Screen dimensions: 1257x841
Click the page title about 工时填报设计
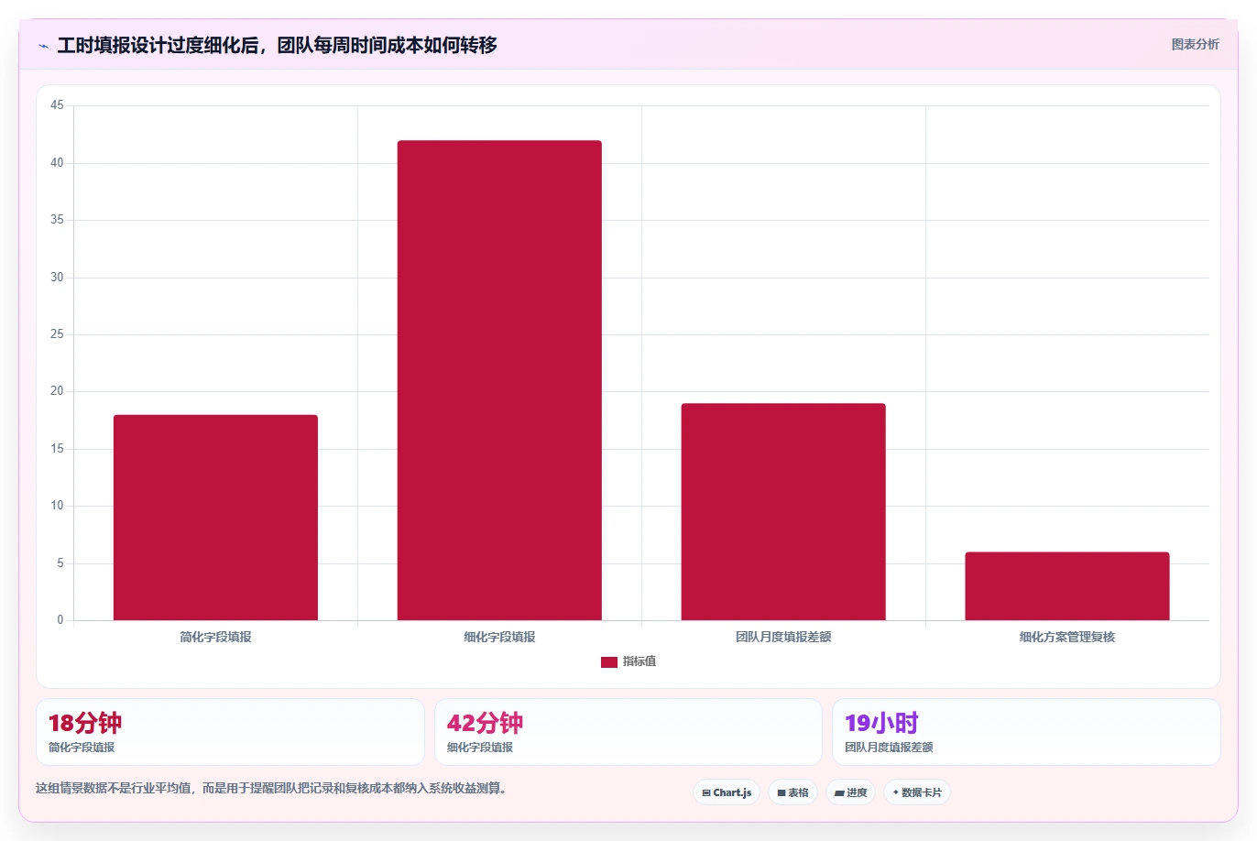[x=277, y=45]
